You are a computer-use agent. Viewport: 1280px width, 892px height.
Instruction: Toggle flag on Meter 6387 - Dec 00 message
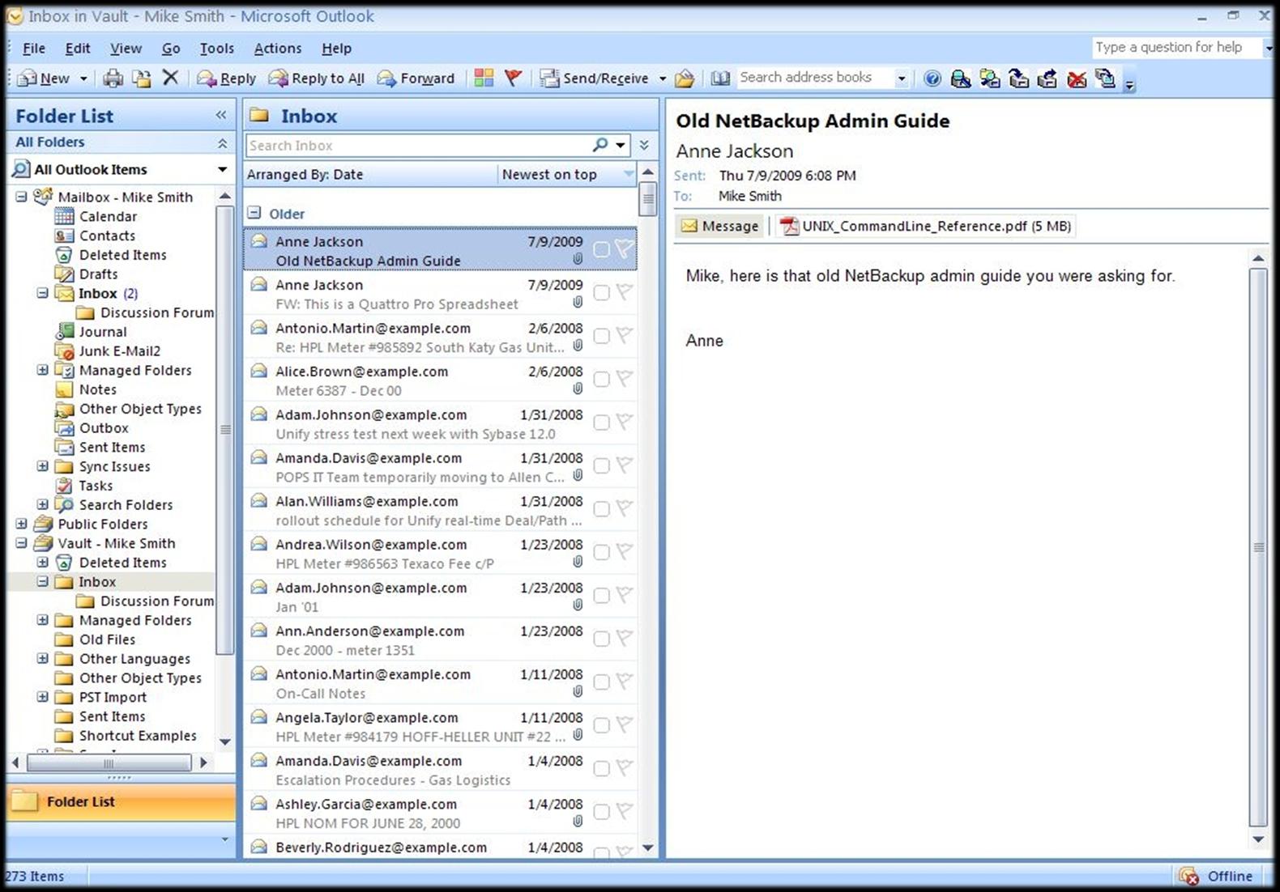[x=624, y=378]
